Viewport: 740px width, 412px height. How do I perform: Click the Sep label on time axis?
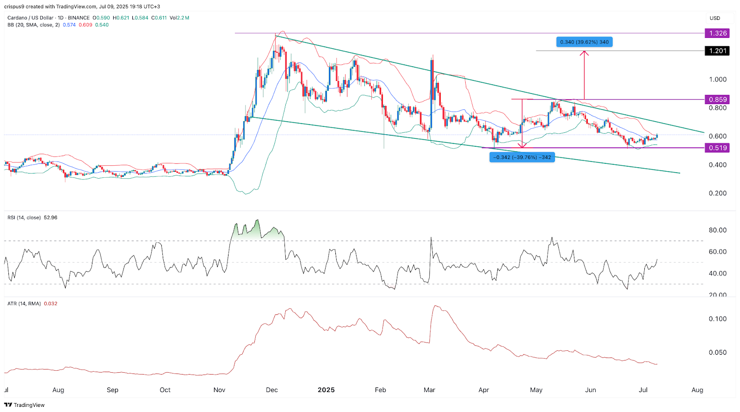(x=112, y=390)
